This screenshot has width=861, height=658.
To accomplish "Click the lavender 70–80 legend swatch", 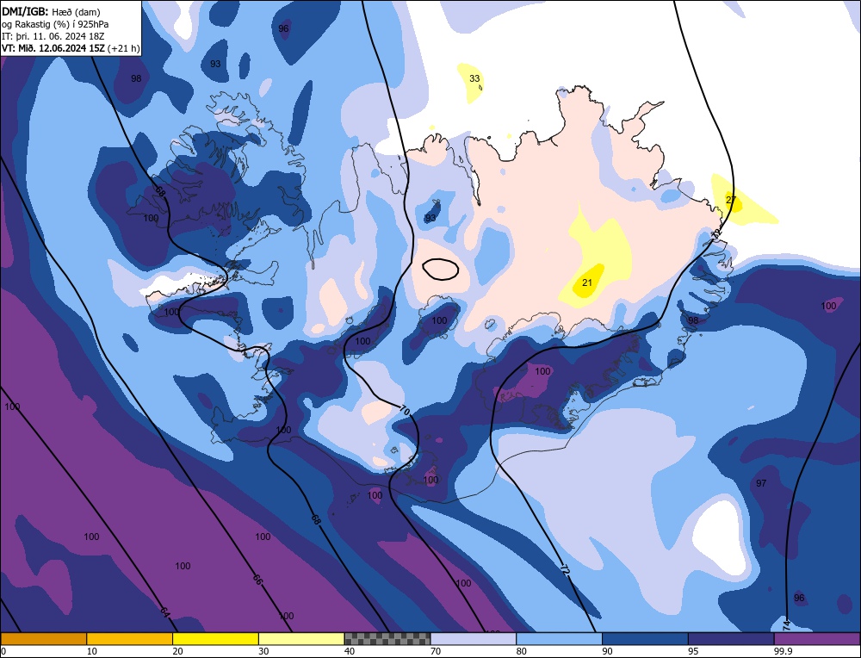I will coord(474,639).
